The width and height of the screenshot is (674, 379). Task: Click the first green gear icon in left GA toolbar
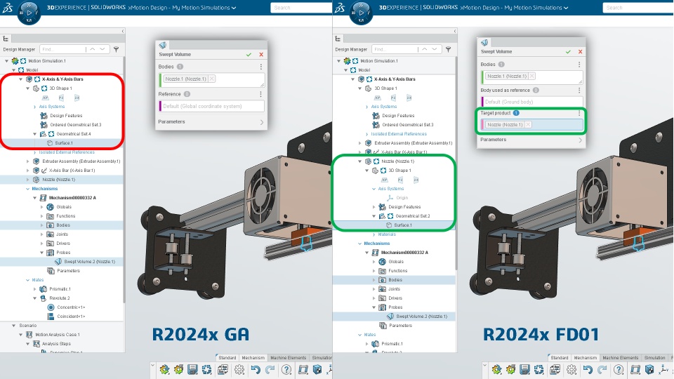164,370
